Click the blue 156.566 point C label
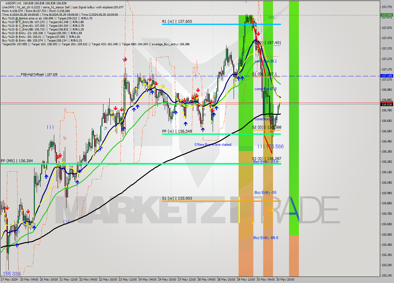 click(275, 147)
